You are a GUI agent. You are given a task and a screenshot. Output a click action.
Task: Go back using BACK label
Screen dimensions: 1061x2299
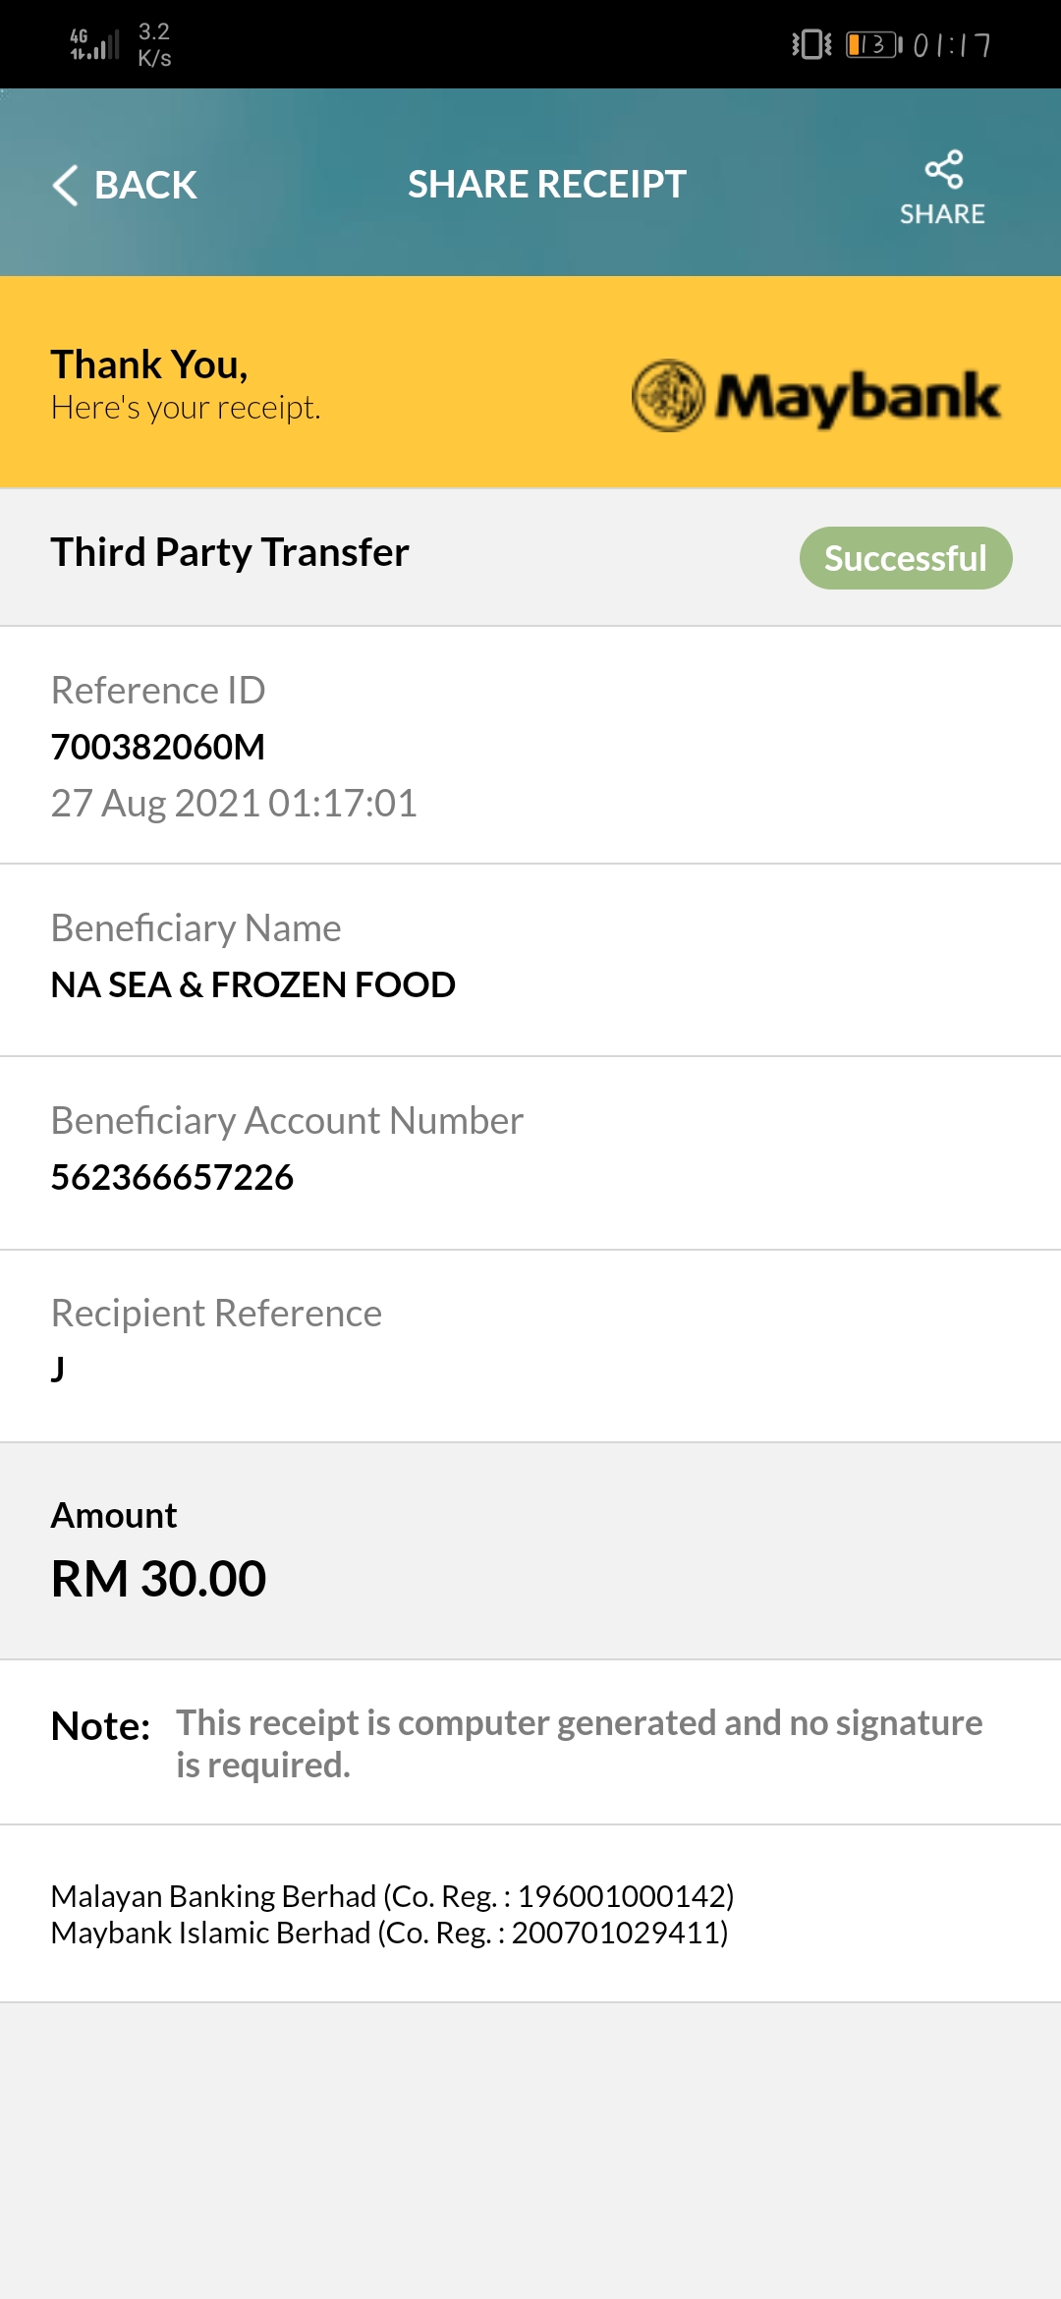point(145,185)
